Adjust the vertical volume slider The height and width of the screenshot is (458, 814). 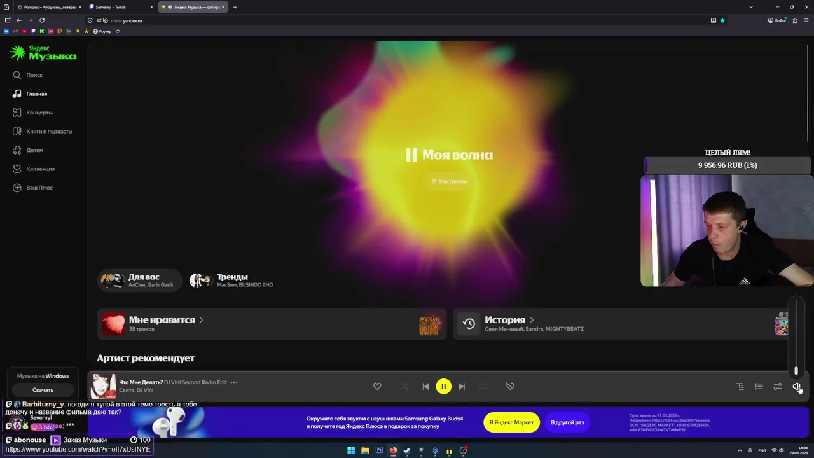(796, 337)
